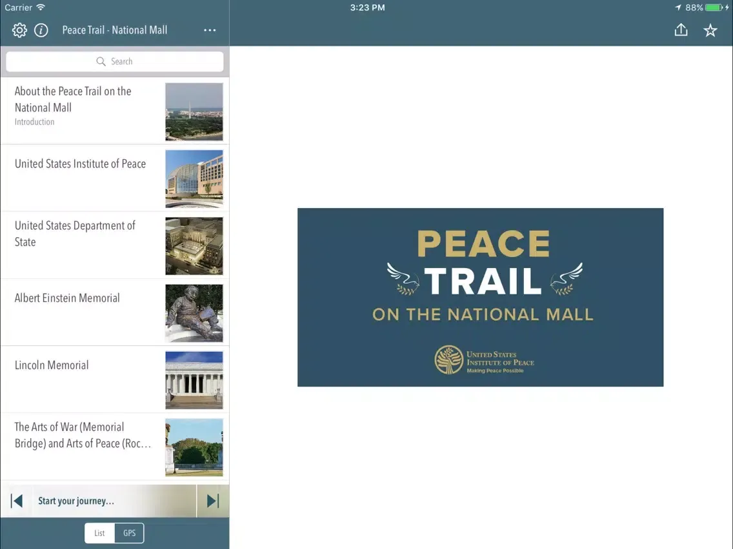
Task: Tap the share icon in header
Action: (x=681, y=30)
